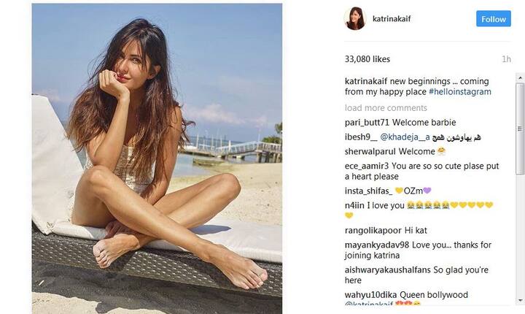Open the n4iin commenter profile
The image size is (525, 314).
354,205
